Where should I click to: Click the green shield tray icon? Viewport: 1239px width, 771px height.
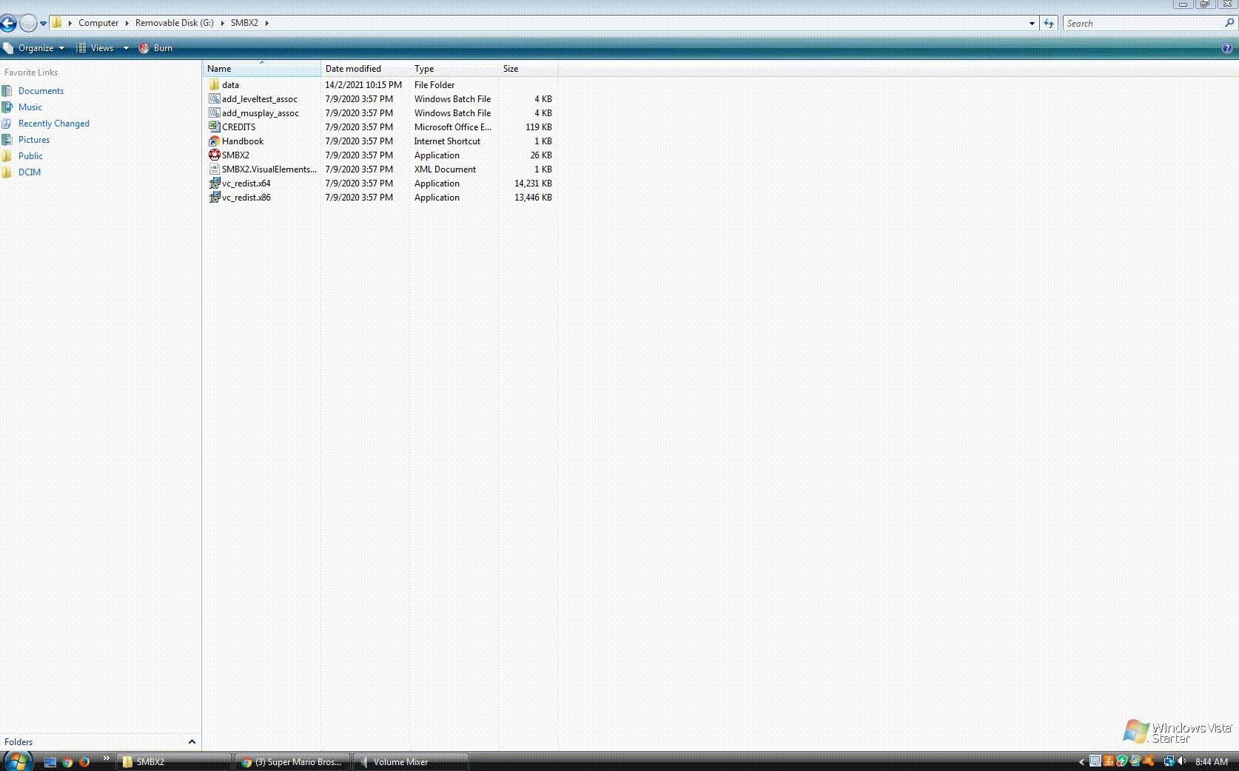point(1122,761)
